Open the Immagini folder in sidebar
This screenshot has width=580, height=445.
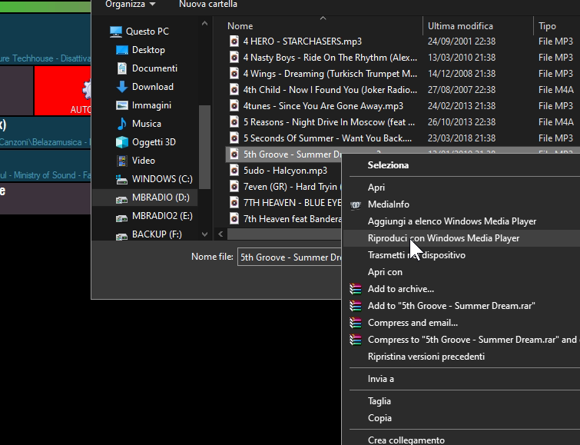[151, 105]
